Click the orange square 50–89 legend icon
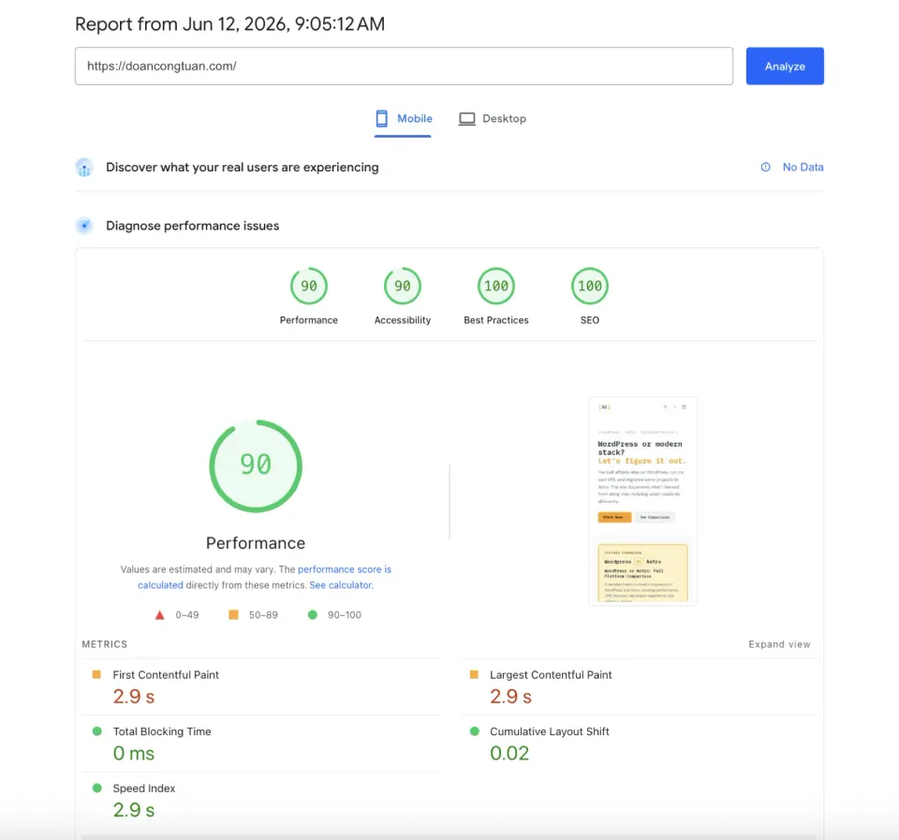 [233, 614]
